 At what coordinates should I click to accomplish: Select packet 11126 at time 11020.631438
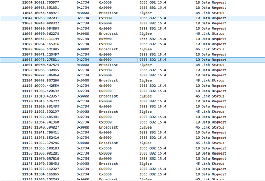pyautogui.click(x=132, y=107)
